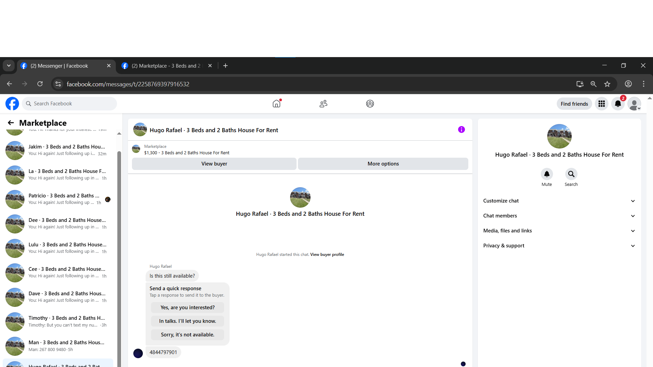Install app icon in address bar
This screenshot has width=653, height=367.
(580, 84)
